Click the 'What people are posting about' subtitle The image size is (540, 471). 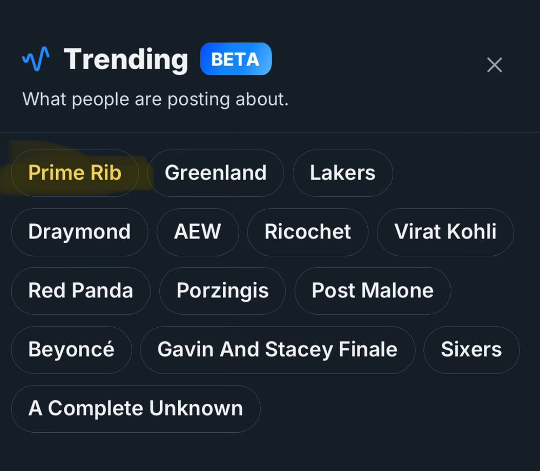point(156,99)
